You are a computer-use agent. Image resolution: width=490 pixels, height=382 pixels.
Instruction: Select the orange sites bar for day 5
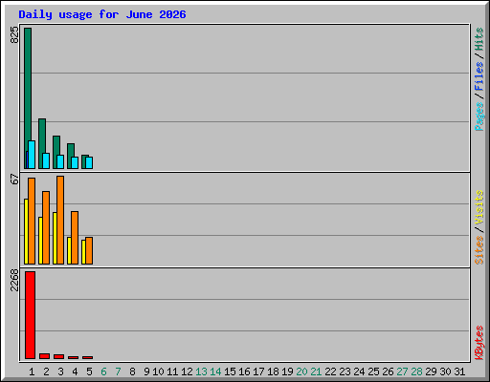click(89, 250)
